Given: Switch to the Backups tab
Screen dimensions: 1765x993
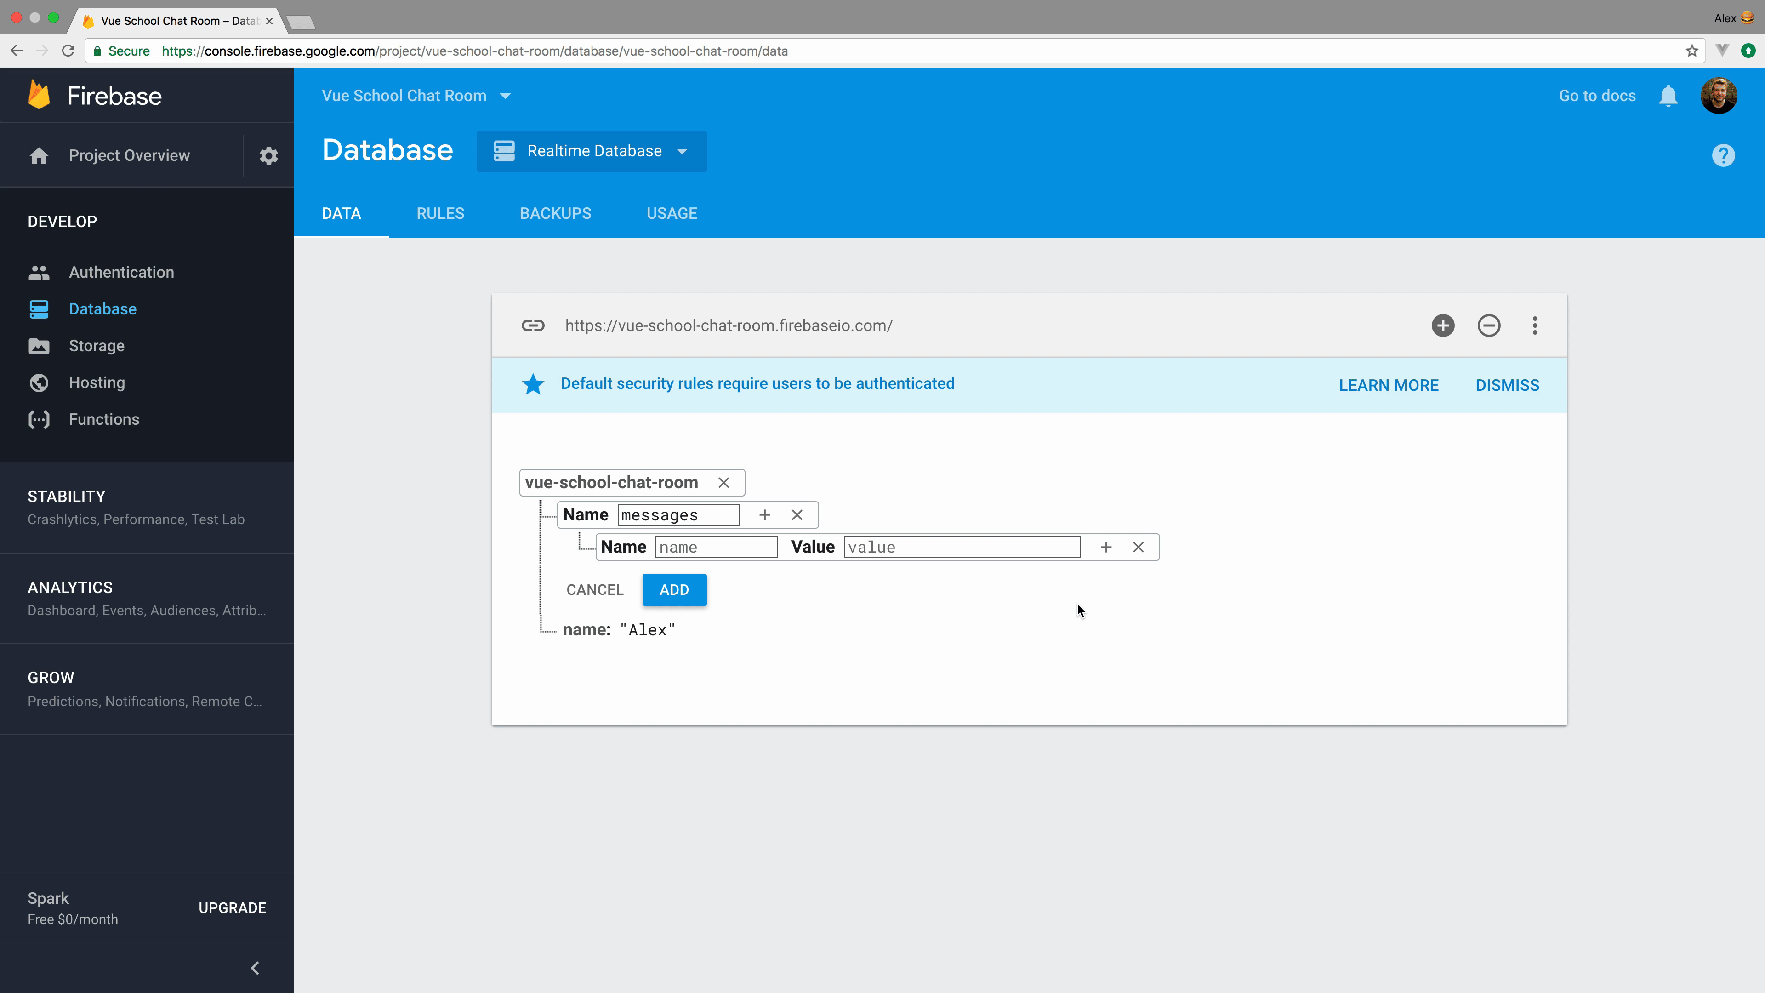Looking at the screenshot, I should click(x=555, y=213).
